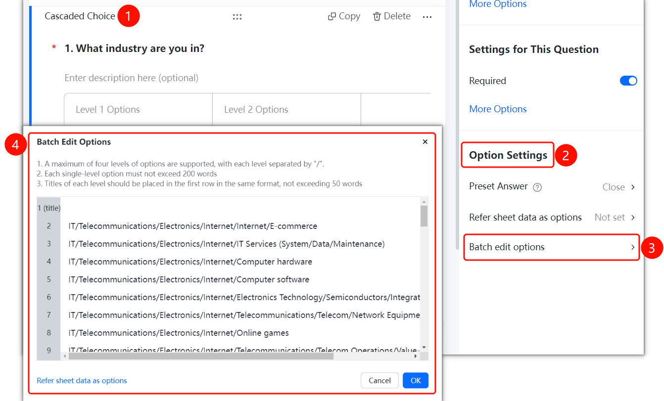Click the Cascaded Choice question type label
Viewport: 664px width, 401px height.
[80, 16]
